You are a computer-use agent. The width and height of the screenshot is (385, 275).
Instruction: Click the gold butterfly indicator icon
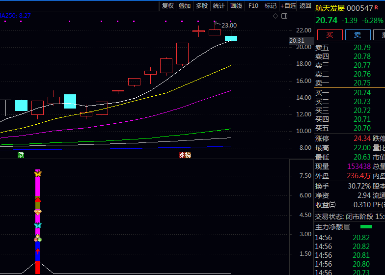[38, 174]
